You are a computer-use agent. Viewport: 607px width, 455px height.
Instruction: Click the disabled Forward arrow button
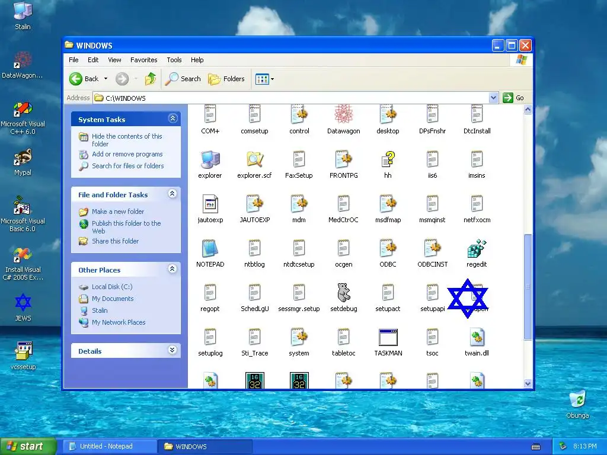[122, 79]
